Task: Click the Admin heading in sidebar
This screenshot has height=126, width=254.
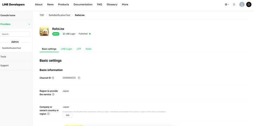Action: [15, 42]
